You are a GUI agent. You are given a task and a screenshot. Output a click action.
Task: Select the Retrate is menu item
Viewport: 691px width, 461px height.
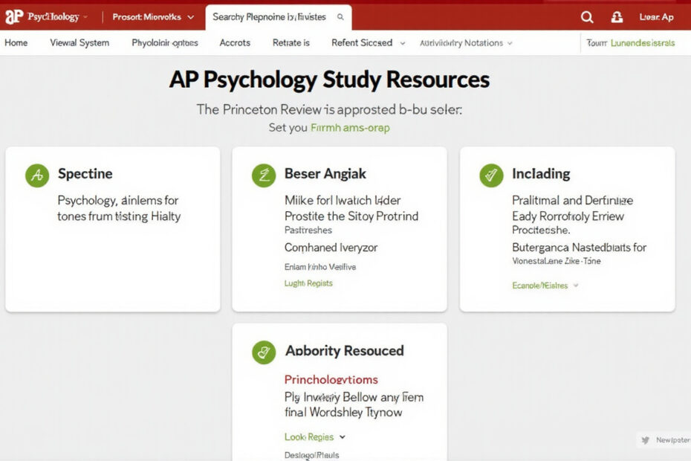[x=291, y=43]
